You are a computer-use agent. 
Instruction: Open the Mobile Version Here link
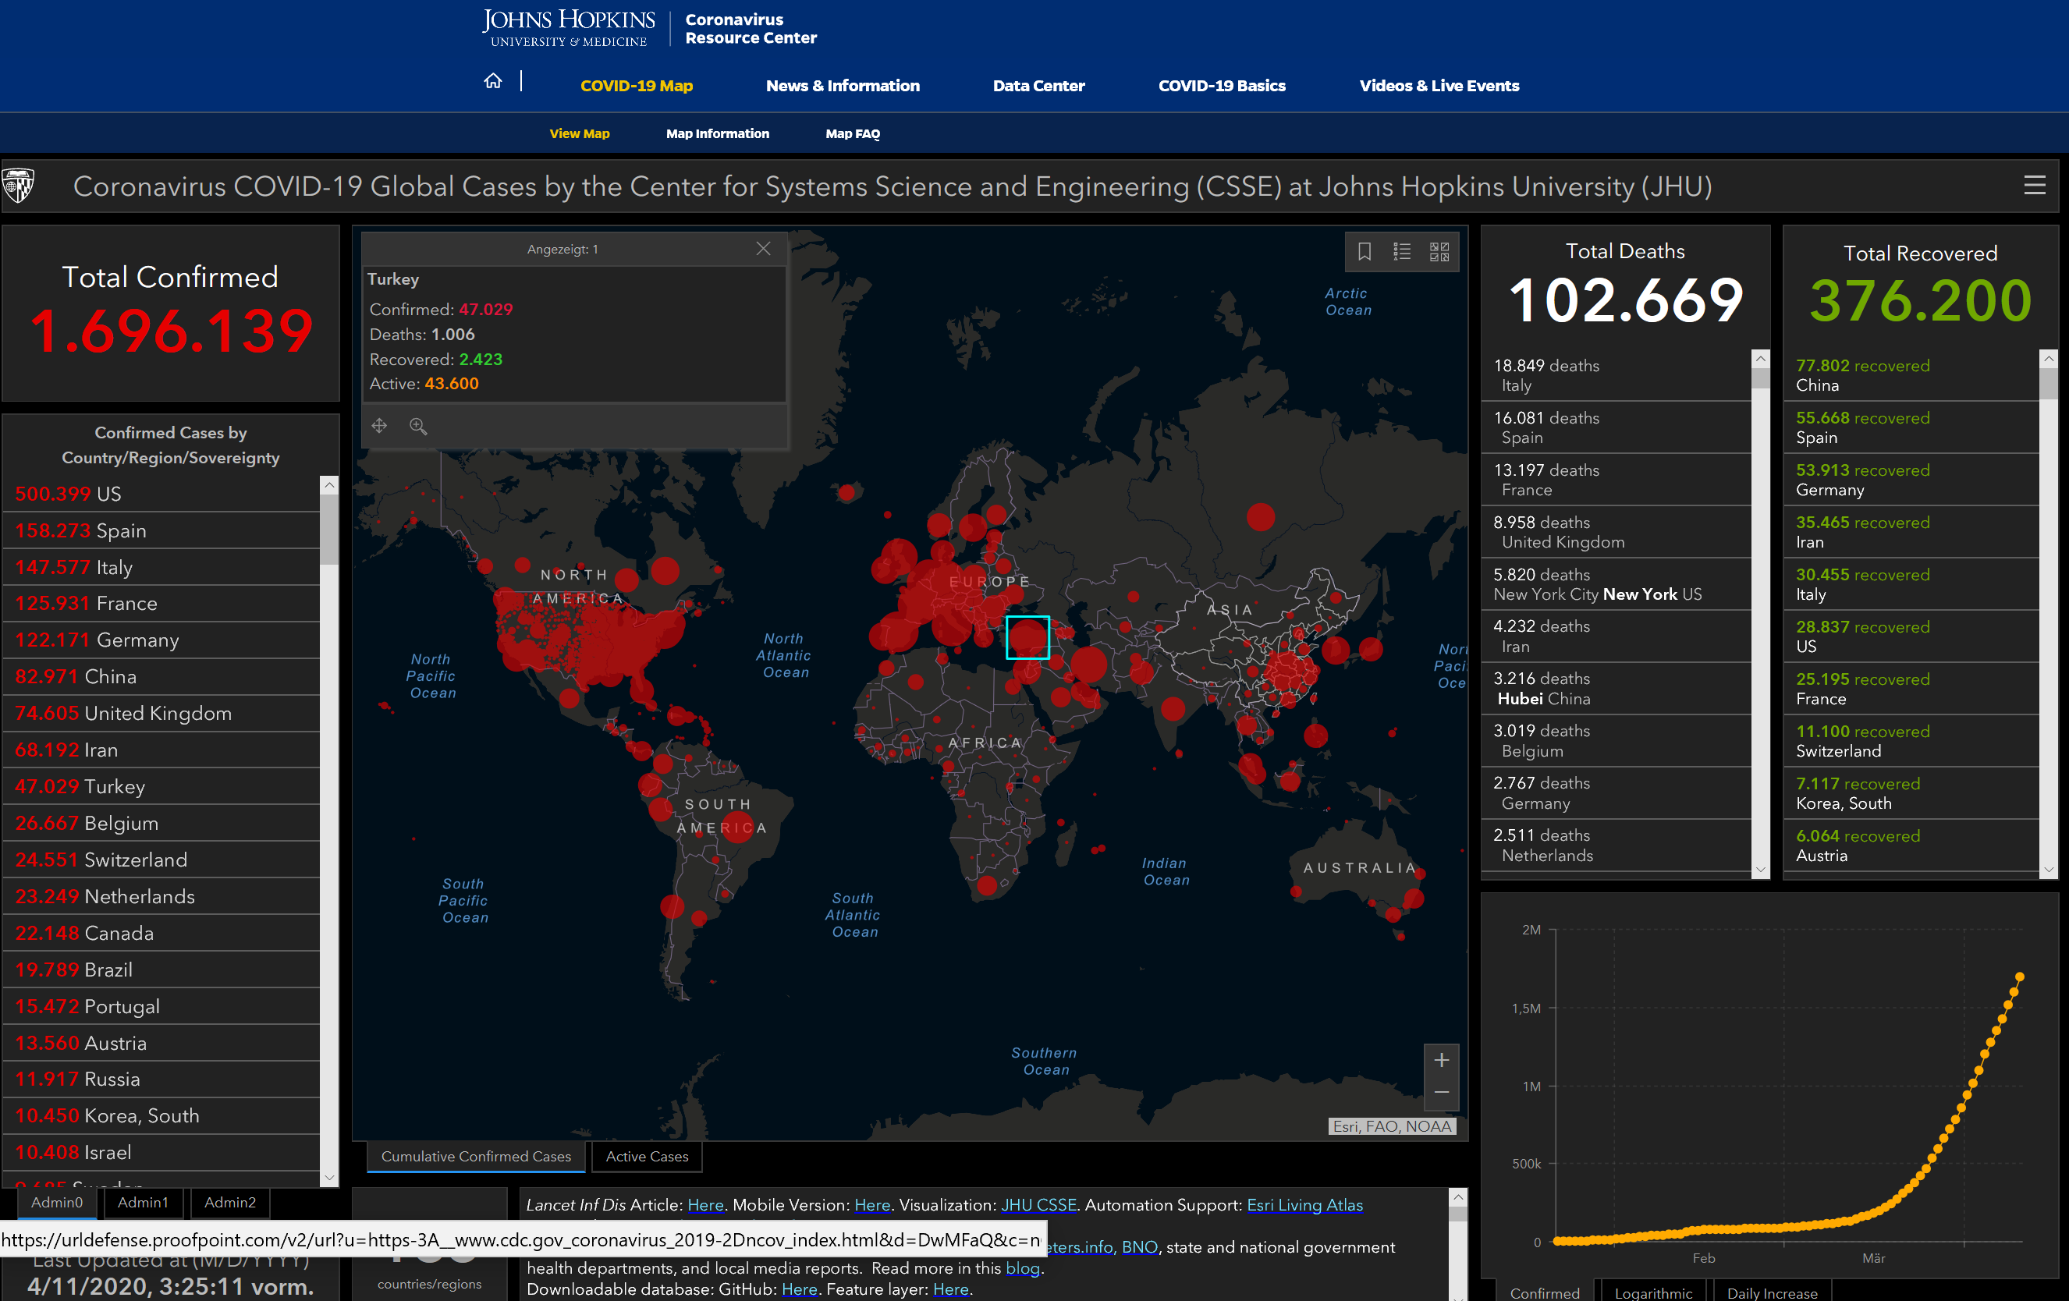pos(872,1205)
